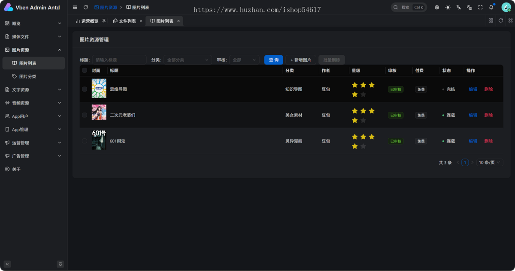
Task: Click the refresh icon beside the breadcrumb
Action: (86, 7)
